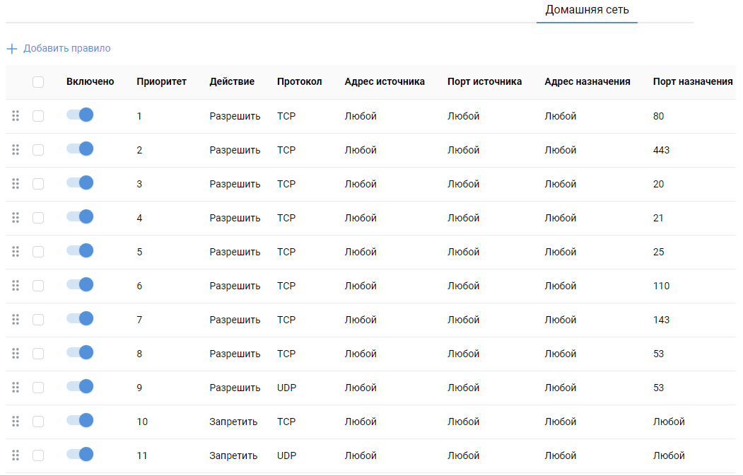The image size is (743, 476).
Task: Grab the drag handle of priority 1 rule
Action: click(16, 116)
